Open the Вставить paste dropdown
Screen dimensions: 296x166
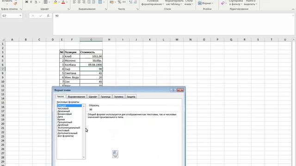pos(7,4)
